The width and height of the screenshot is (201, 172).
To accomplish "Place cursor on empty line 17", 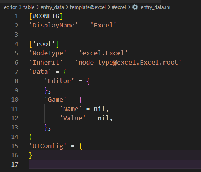I will pyautogui.click(x=115, y=164).
